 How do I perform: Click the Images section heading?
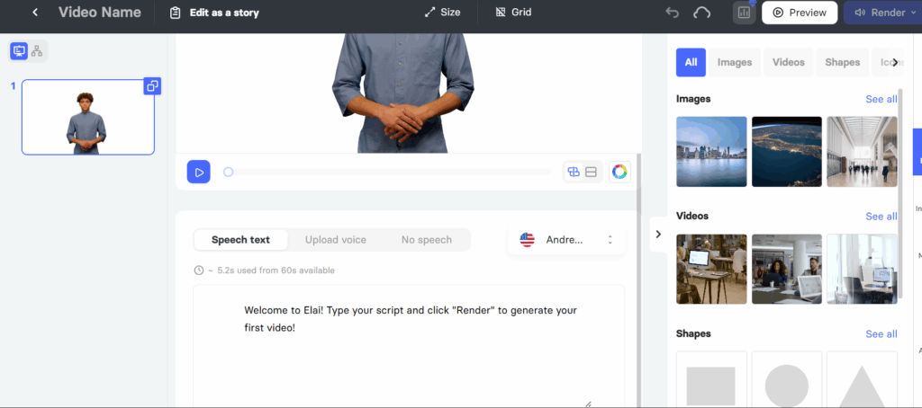pyautogui.click(x=693, y=99)
